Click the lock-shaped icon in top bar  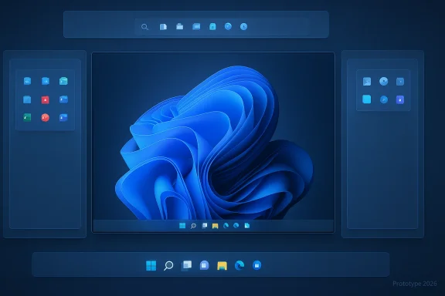[x=212, y=27]
